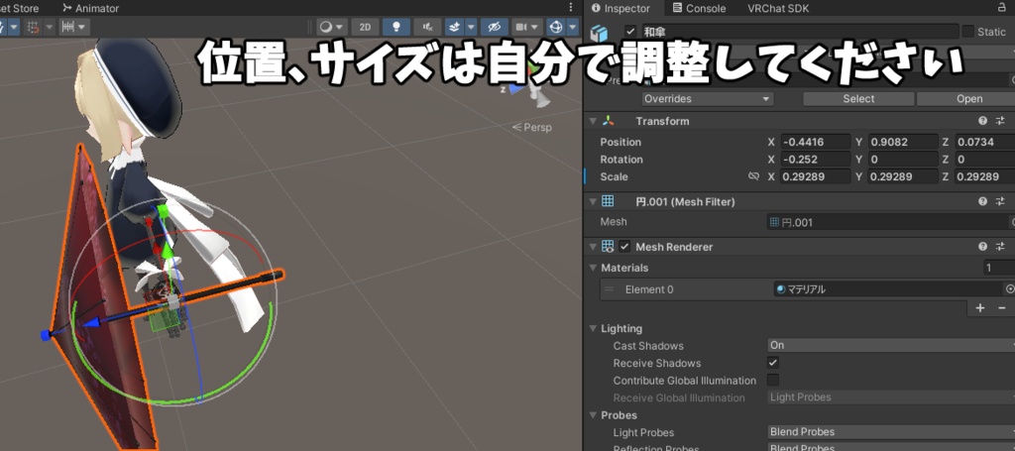Toggle Mesh Renderer enabled checkbox
Image resolution: width=1015 pixels, height=451 pixels.
pos(624,247)
